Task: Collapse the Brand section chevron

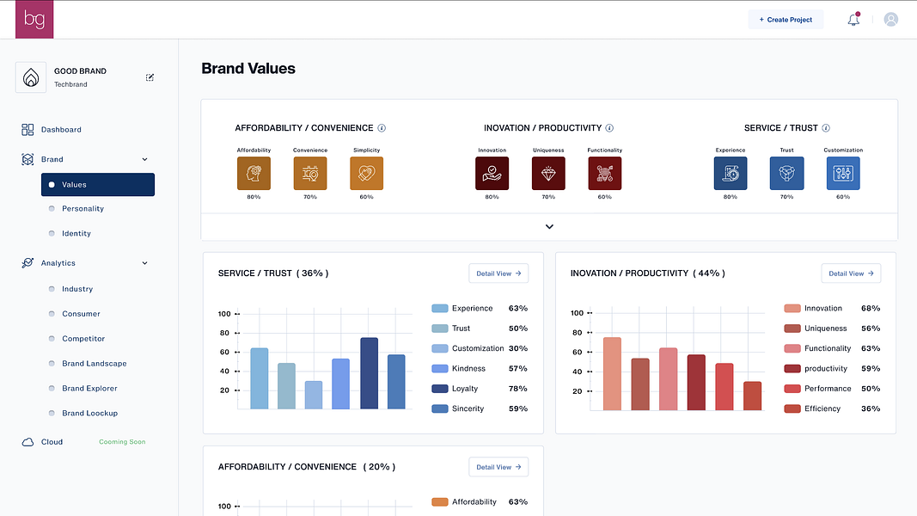Action: pyautogui.click(x=144, y=159)
